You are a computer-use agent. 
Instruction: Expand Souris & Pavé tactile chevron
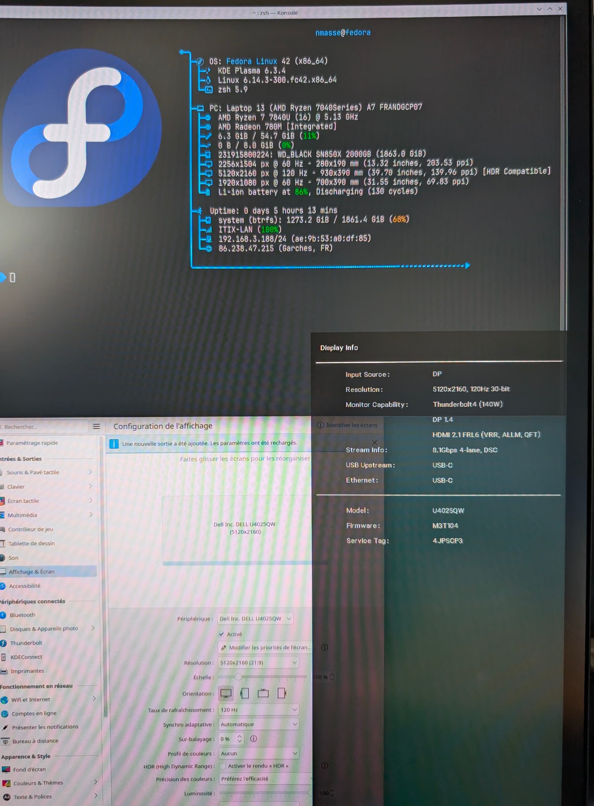(90, 472)
